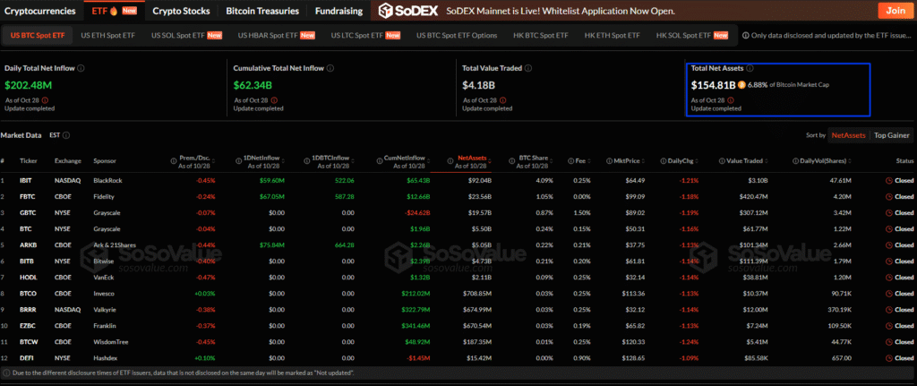Click info icon beside Cumulative Total Net Inflow

click(330, 68)
